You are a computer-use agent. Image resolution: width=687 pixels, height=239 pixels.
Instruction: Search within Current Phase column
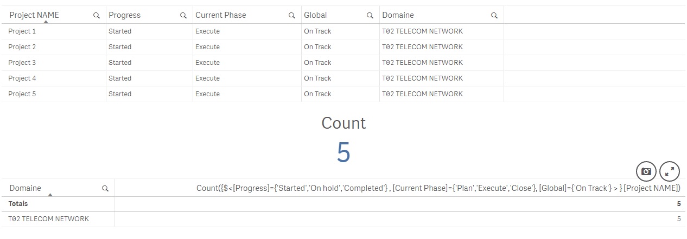coord(292,16)
